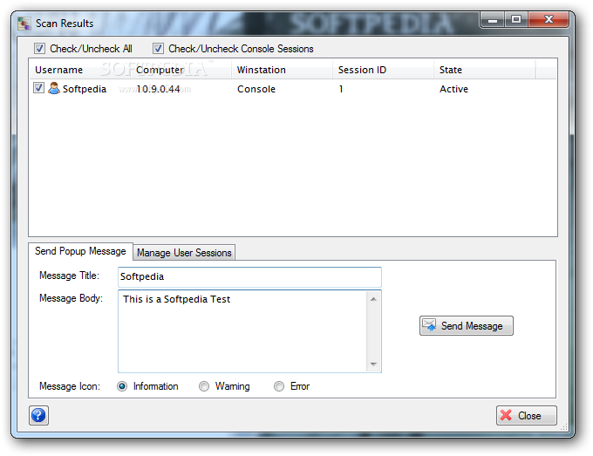Uncheck the Softpedia user row checkbox
The width and height of the screenshot is (593, 456).
38,88
